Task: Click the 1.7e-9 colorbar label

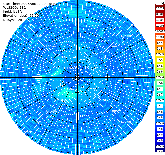Action: pos(160,146)
